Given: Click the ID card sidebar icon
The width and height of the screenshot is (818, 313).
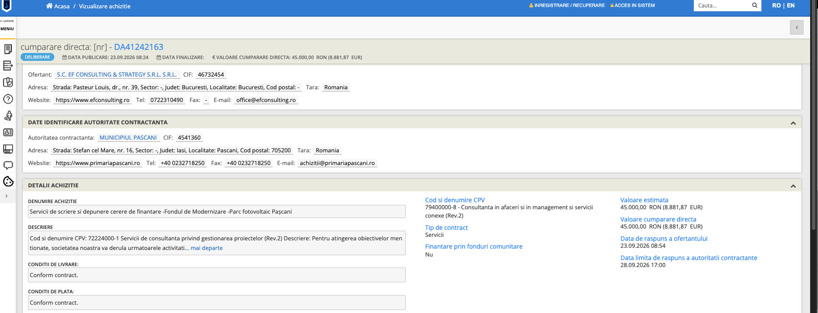Looking at the screenshot, I should coord(8,132).
